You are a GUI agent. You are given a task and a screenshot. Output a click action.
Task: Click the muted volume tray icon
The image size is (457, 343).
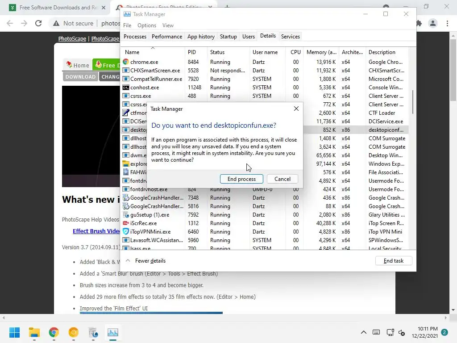point(402,332)
